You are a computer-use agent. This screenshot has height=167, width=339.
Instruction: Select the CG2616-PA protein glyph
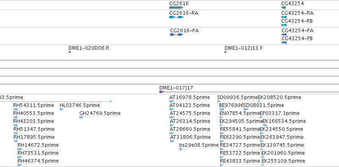(x=176, y=35)
